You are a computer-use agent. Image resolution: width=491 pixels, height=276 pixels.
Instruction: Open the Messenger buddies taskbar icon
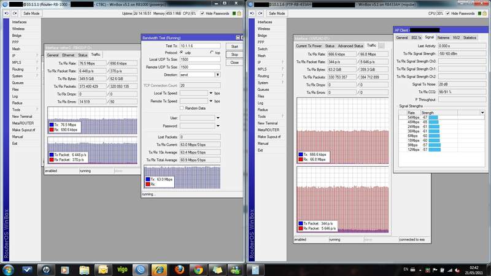click(236, 270)
